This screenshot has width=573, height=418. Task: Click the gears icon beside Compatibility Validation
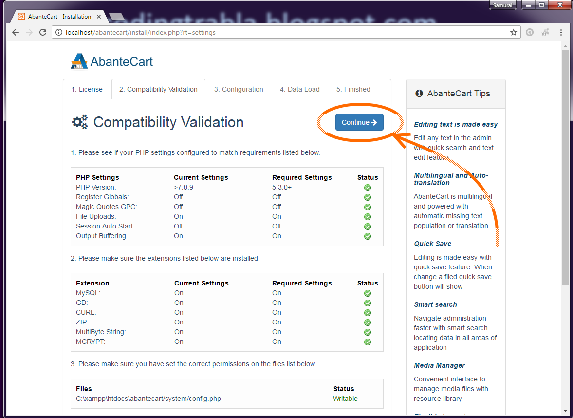pos(80,122)
